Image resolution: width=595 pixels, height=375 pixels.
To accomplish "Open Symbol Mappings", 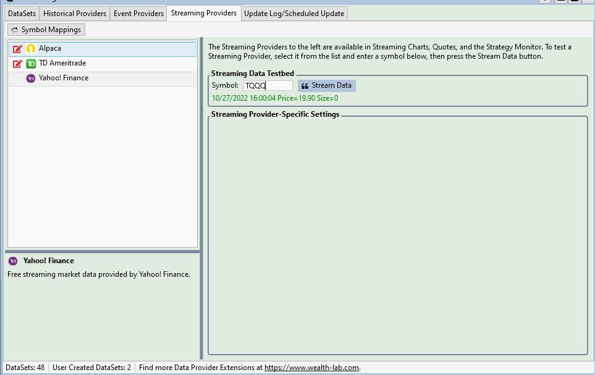I will point(46,30).
